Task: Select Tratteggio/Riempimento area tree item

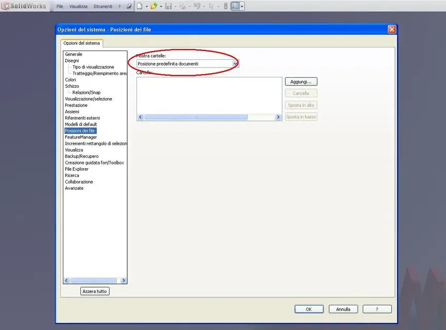Action: tap(99, 73)
